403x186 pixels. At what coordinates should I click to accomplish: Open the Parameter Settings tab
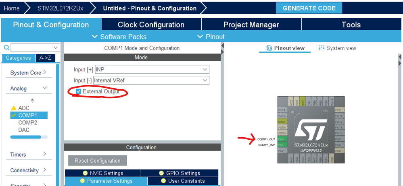click(x=106, y=181)
